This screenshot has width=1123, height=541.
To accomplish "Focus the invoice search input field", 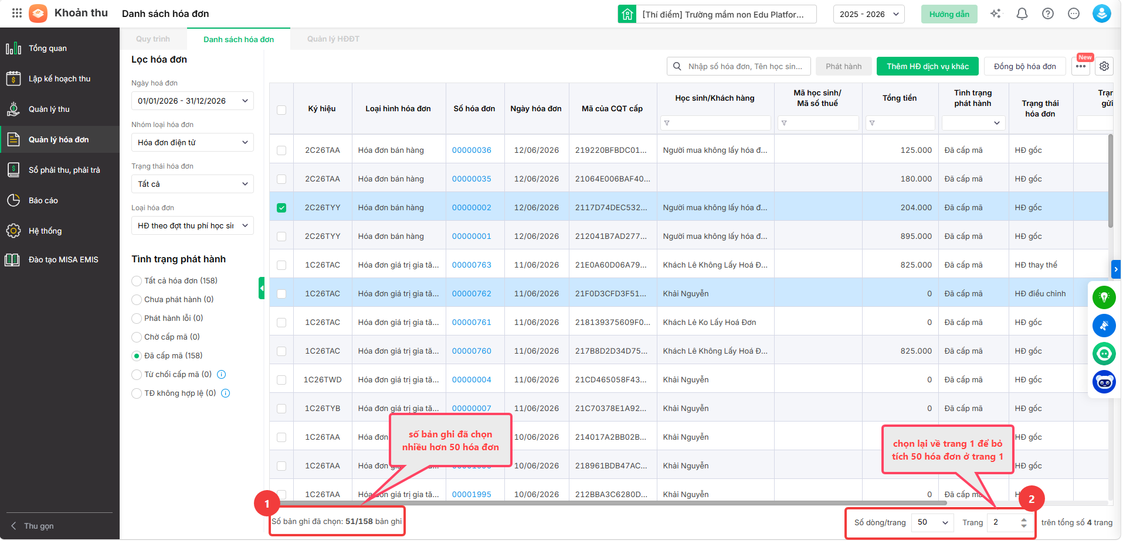I will 739,66.
